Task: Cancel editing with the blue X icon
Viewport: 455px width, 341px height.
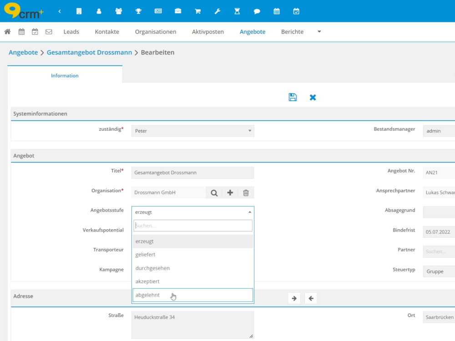Action: (313, 97)
